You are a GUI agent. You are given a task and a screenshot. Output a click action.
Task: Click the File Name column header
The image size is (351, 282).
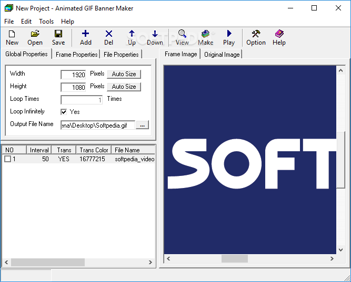(x=133, y=150)
